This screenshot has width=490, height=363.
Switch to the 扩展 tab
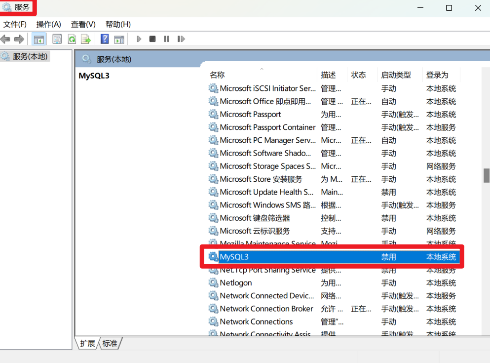[87, 343]
